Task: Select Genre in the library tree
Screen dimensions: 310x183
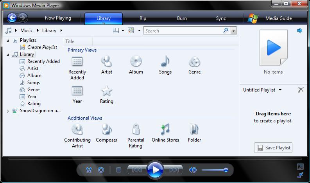Action: click(33, 90)
